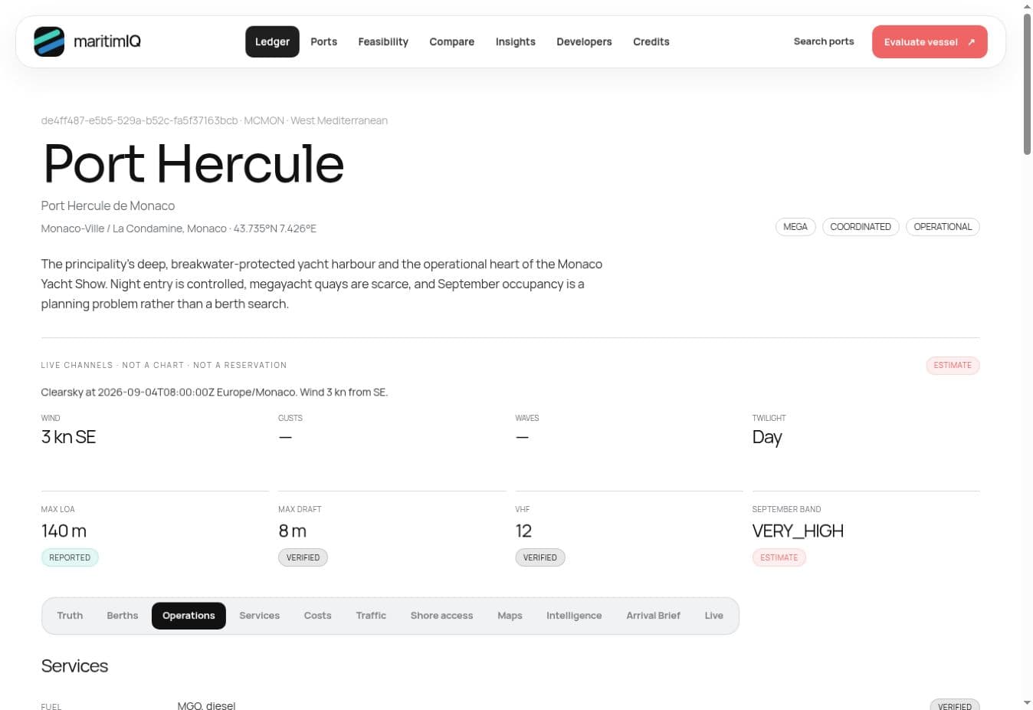Open the Shore access tab
The width and height of the screenshot is (1033, 710).
[441, 616]
